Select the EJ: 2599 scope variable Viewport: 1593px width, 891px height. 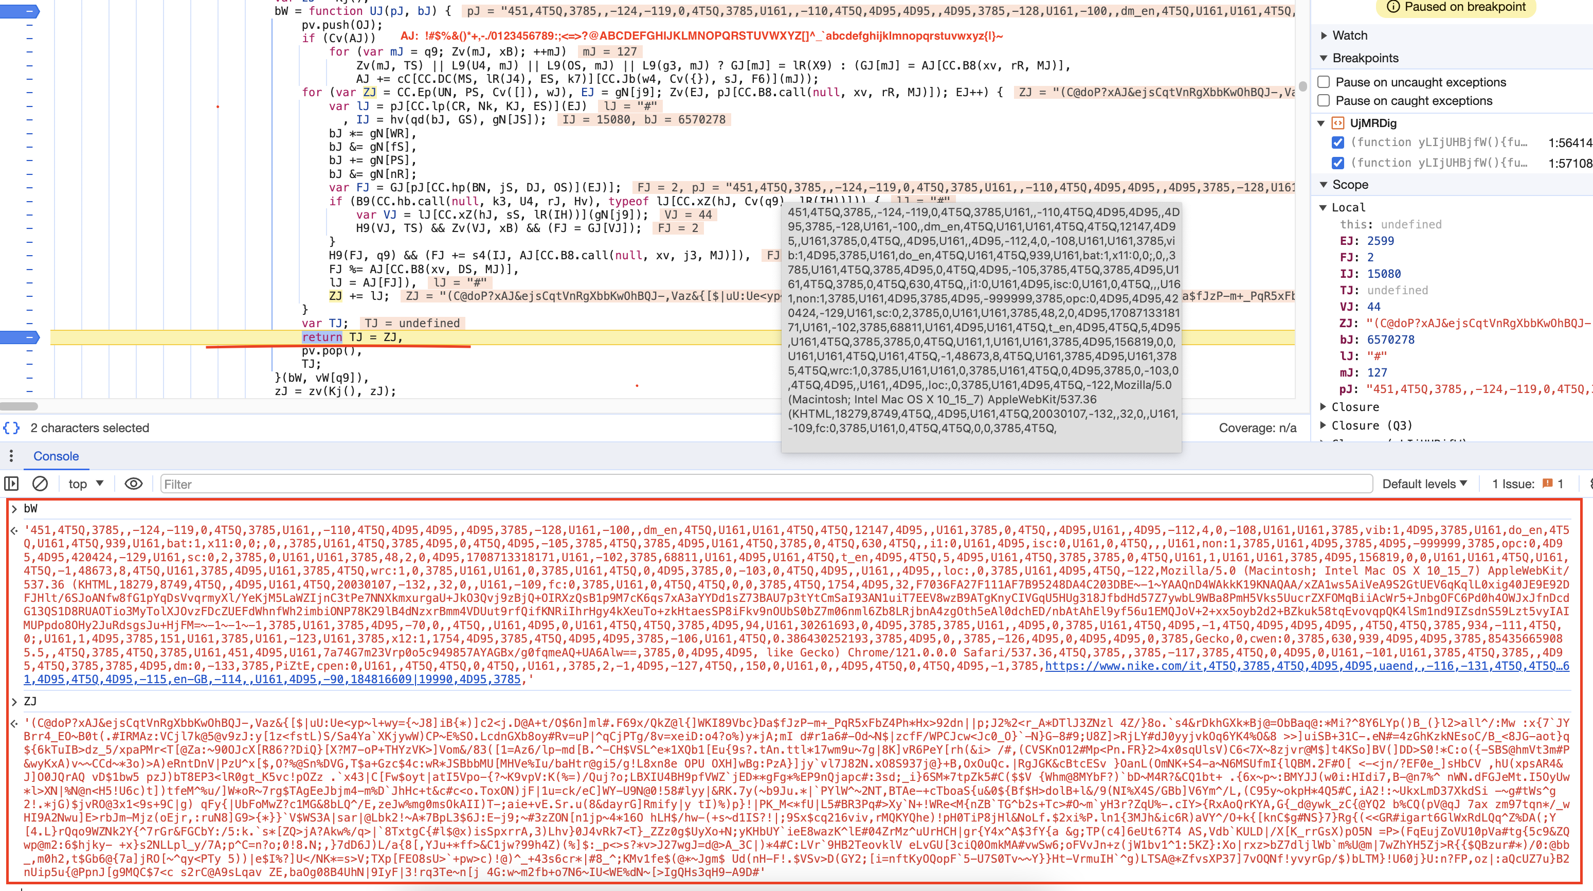pyautogui.click(x=1367, y=241)
